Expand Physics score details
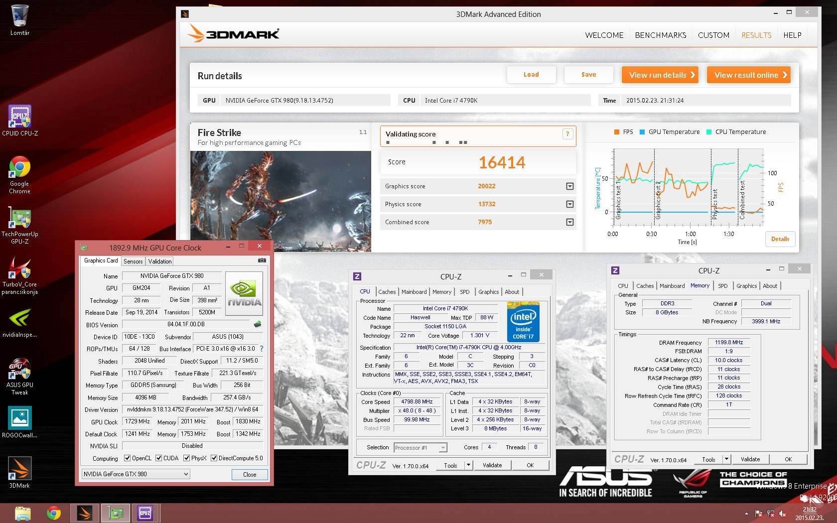 point(570,204)
